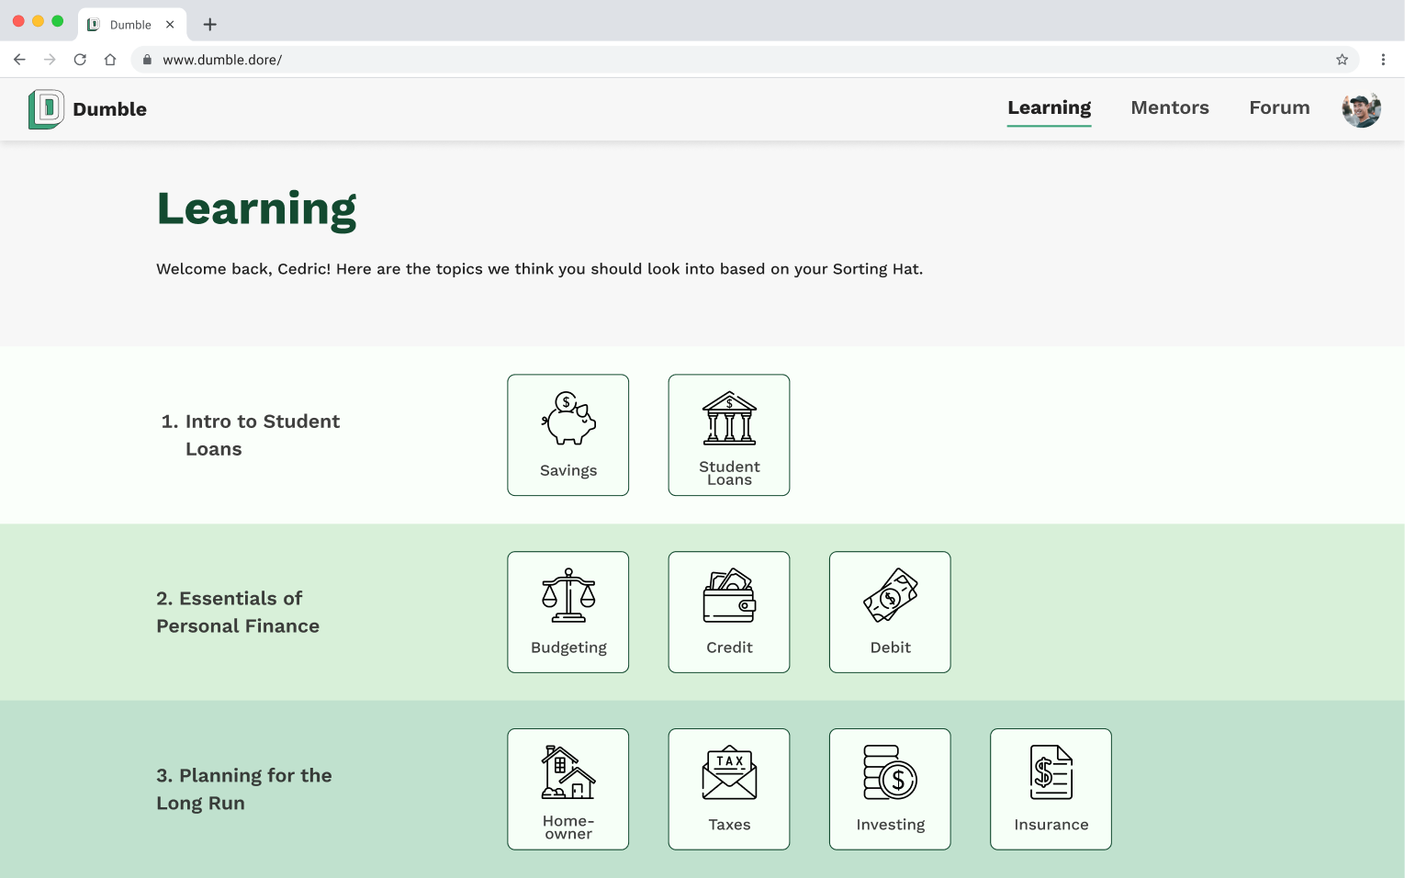The image size is (1405, 878).
Task: Choose the Insurance document card
Action: pos(1051,790)
